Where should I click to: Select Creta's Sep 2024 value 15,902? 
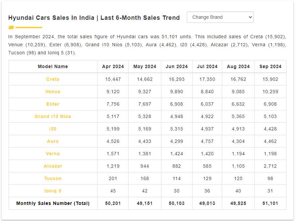point(270,79)
